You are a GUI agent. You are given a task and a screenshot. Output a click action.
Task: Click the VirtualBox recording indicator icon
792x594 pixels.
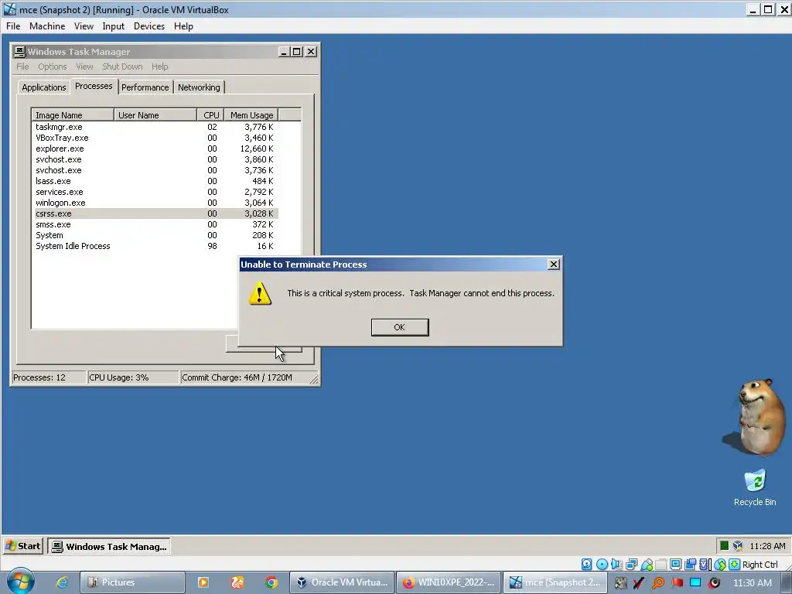pyautogui.click(x=690, y=564)
